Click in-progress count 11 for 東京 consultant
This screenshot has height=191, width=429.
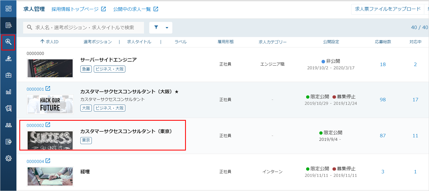[415, 135]
